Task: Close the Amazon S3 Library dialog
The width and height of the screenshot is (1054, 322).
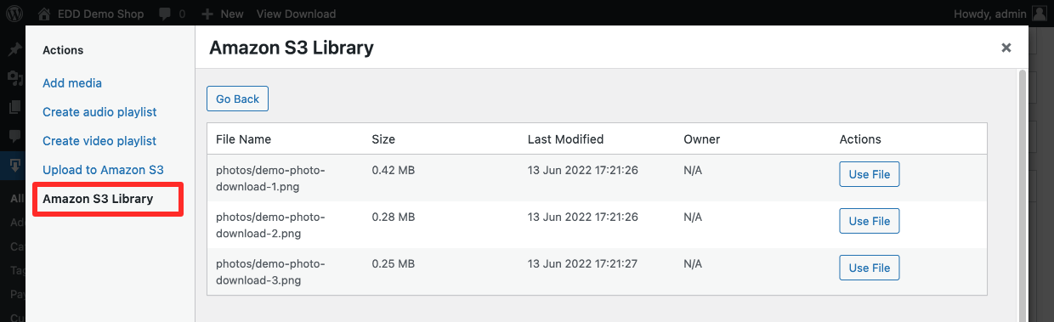Action: [x=1006, y=48]
